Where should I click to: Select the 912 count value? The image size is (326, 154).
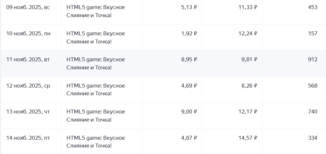coord(313,59)
